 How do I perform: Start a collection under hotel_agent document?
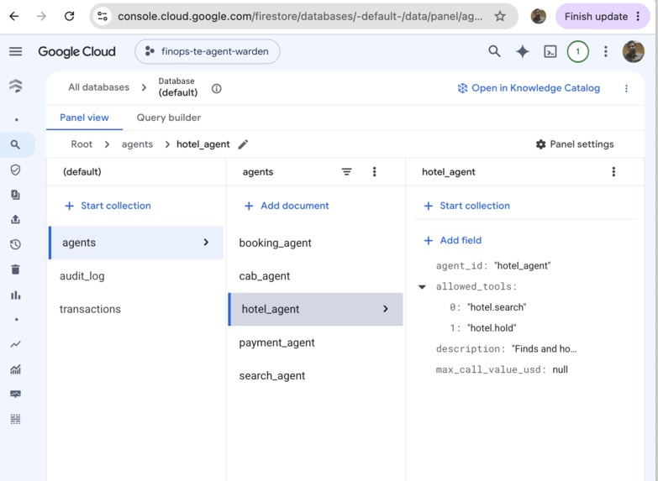pyautogui.click(x=467, y=206)
